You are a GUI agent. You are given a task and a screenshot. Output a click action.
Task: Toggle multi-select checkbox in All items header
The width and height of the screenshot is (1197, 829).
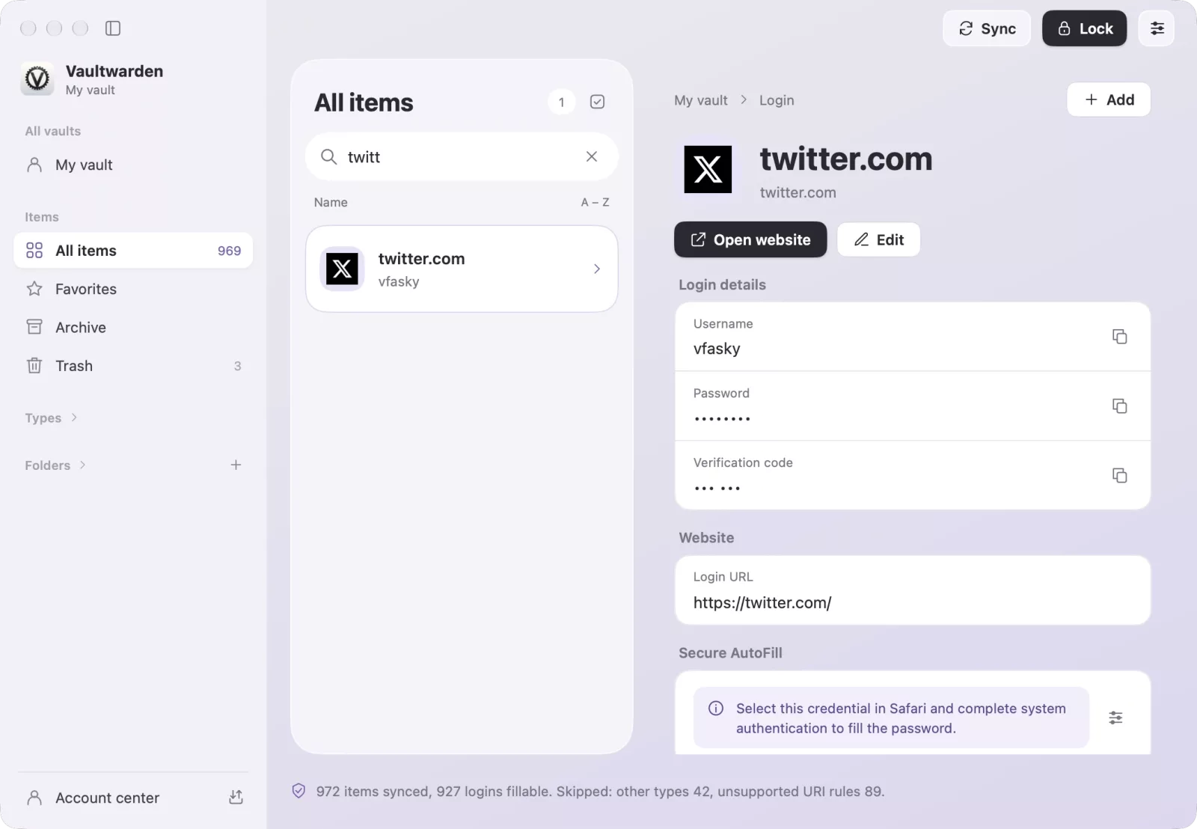pyautogui.click(x=597, y=102)
